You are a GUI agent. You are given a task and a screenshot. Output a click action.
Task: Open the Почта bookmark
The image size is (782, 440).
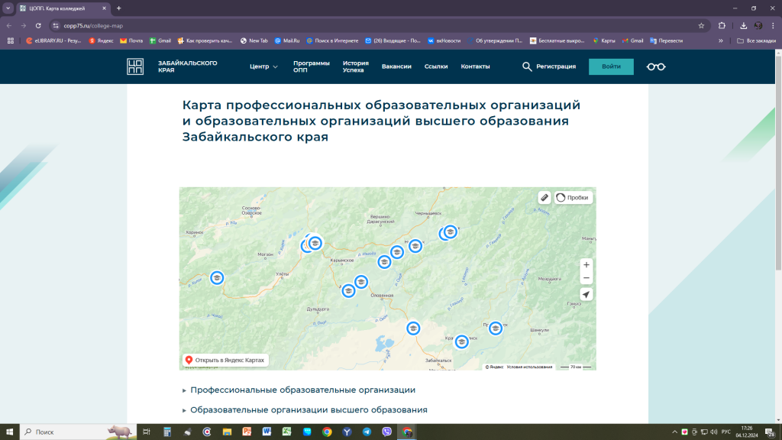click(131, 41)
